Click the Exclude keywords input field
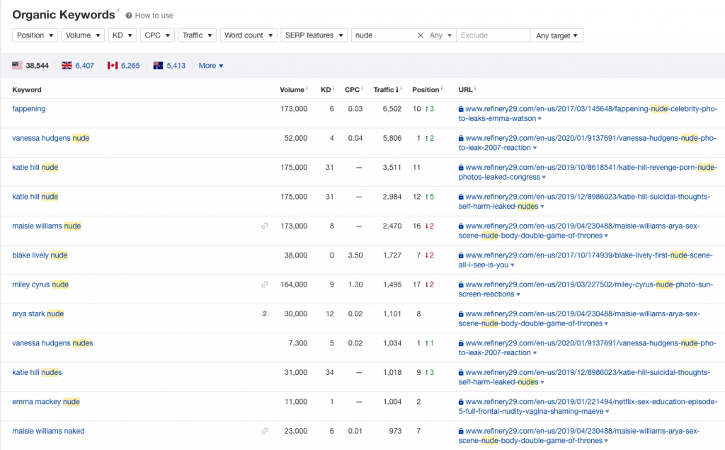This screenshot has height=450, width=725. click(x=493, y=35)
